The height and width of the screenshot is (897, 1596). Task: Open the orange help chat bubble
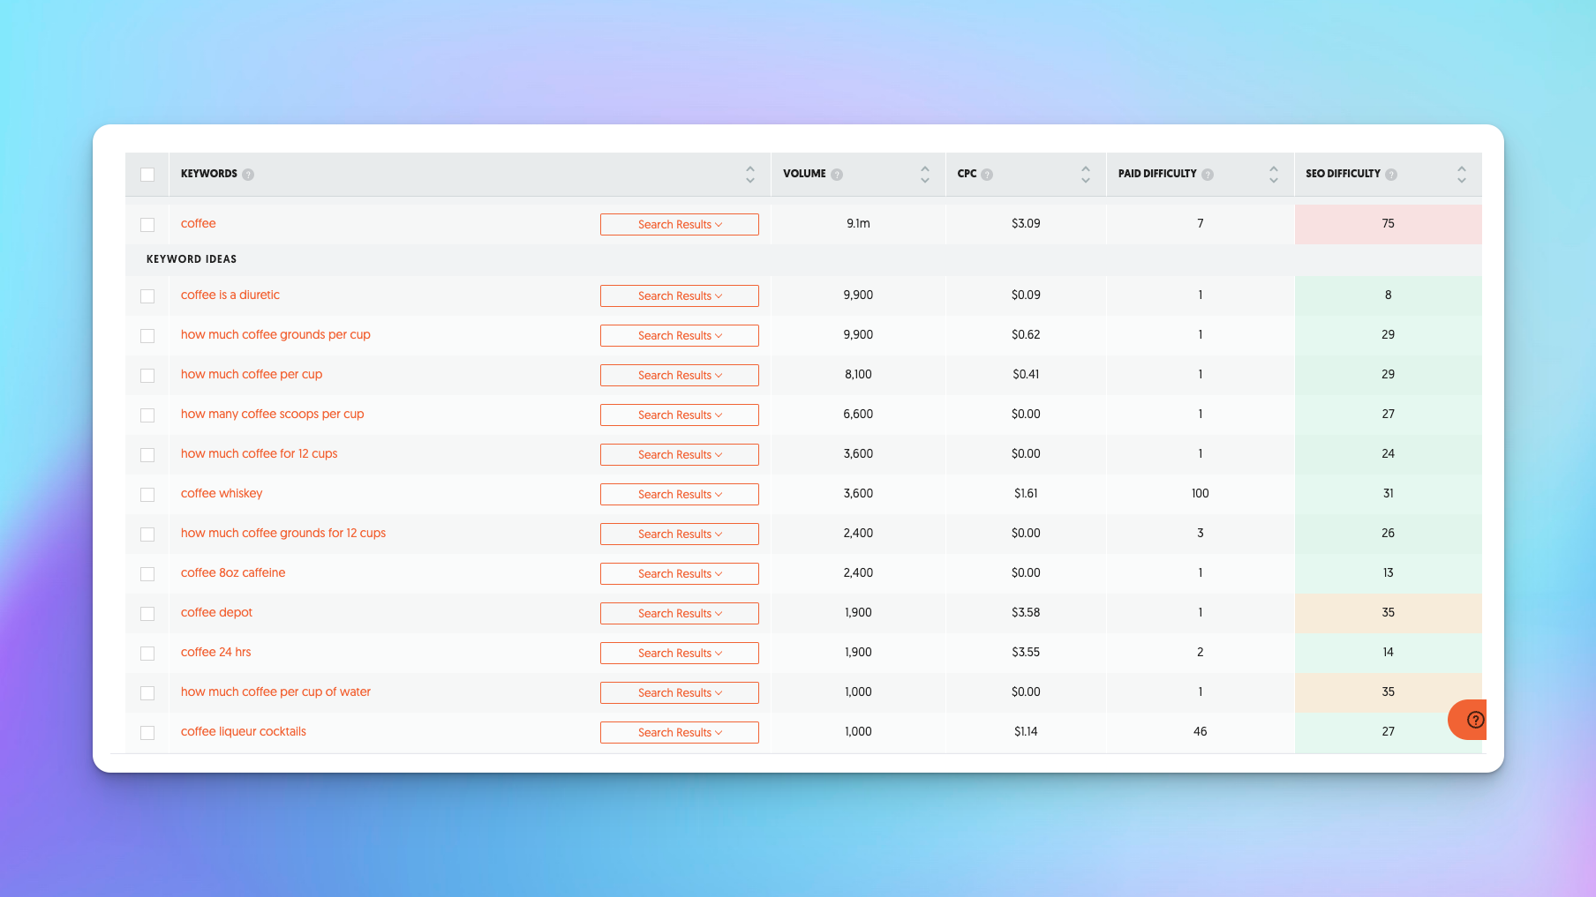pos(1469,720)
